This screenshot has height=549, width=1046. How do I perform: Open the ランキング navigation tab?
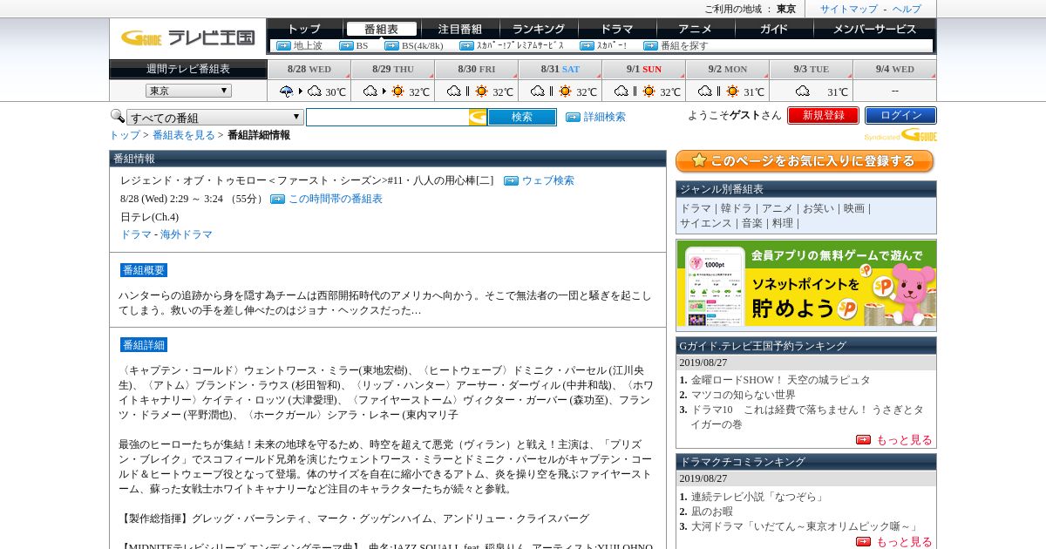click(x=538, y=29)
